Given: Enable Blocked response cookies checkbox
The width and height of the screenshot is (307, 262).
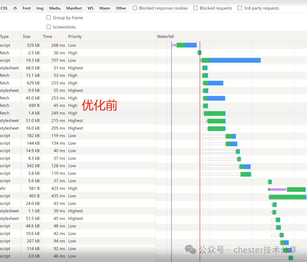Looking at the screenshot, I should [135, 8].
